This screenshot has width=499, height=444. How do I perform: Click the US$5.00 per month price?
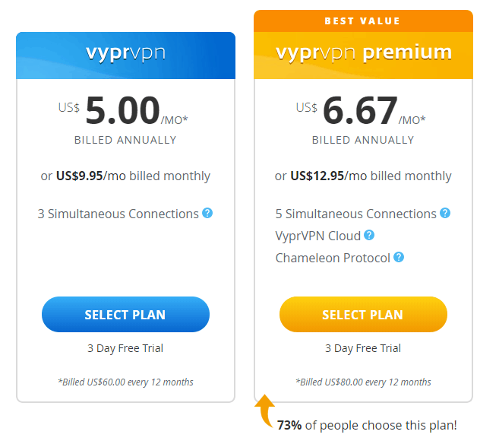tap(123, 110)
